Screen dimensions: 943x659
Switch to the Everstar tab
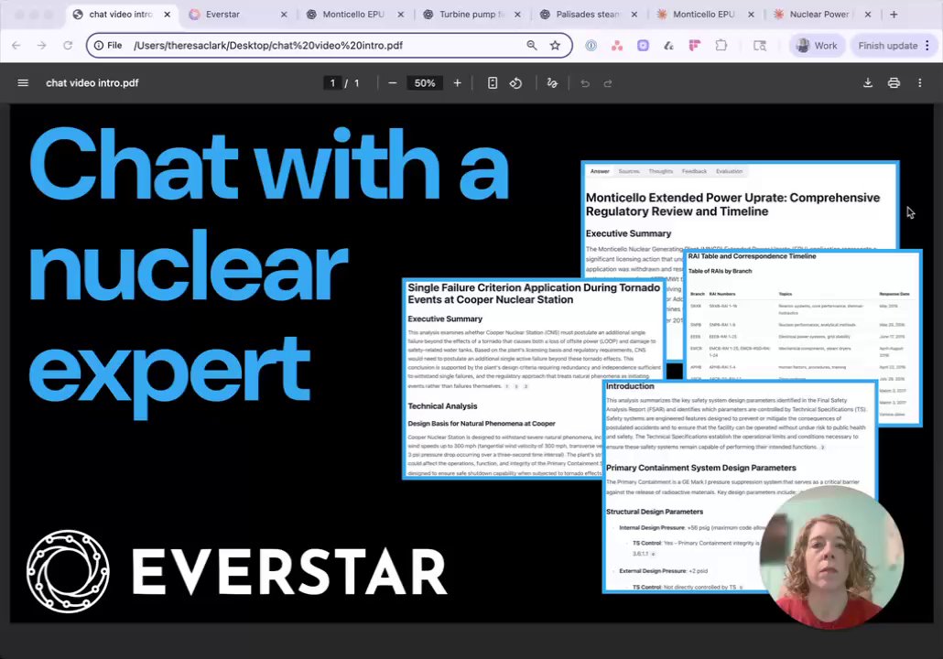tap(236, 15)
